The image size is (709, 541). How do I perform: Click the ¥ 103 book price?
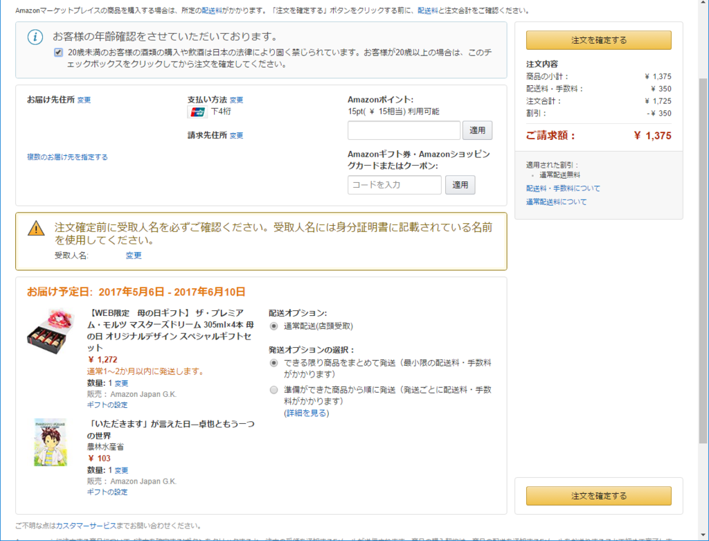[x=100, y=458]
